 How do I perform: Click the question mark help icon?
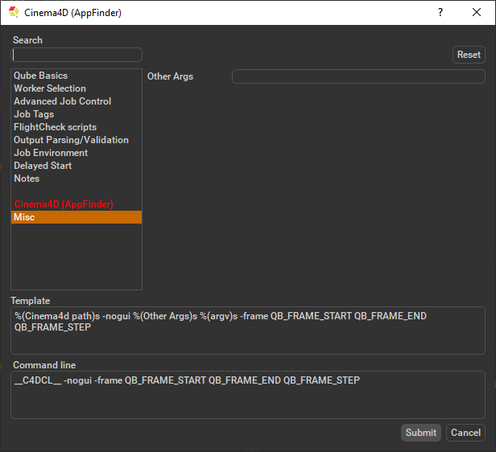[x=440, y=13]
